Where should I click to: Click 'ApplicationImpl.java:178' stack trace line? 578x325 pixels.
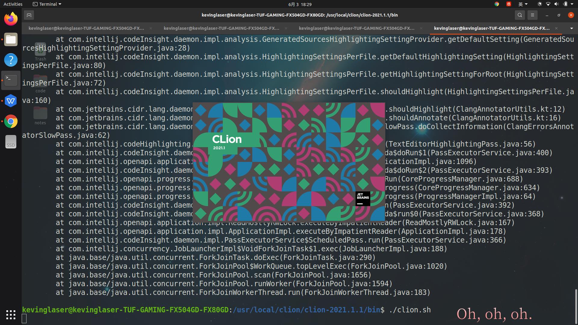click(x=281, y=231)
